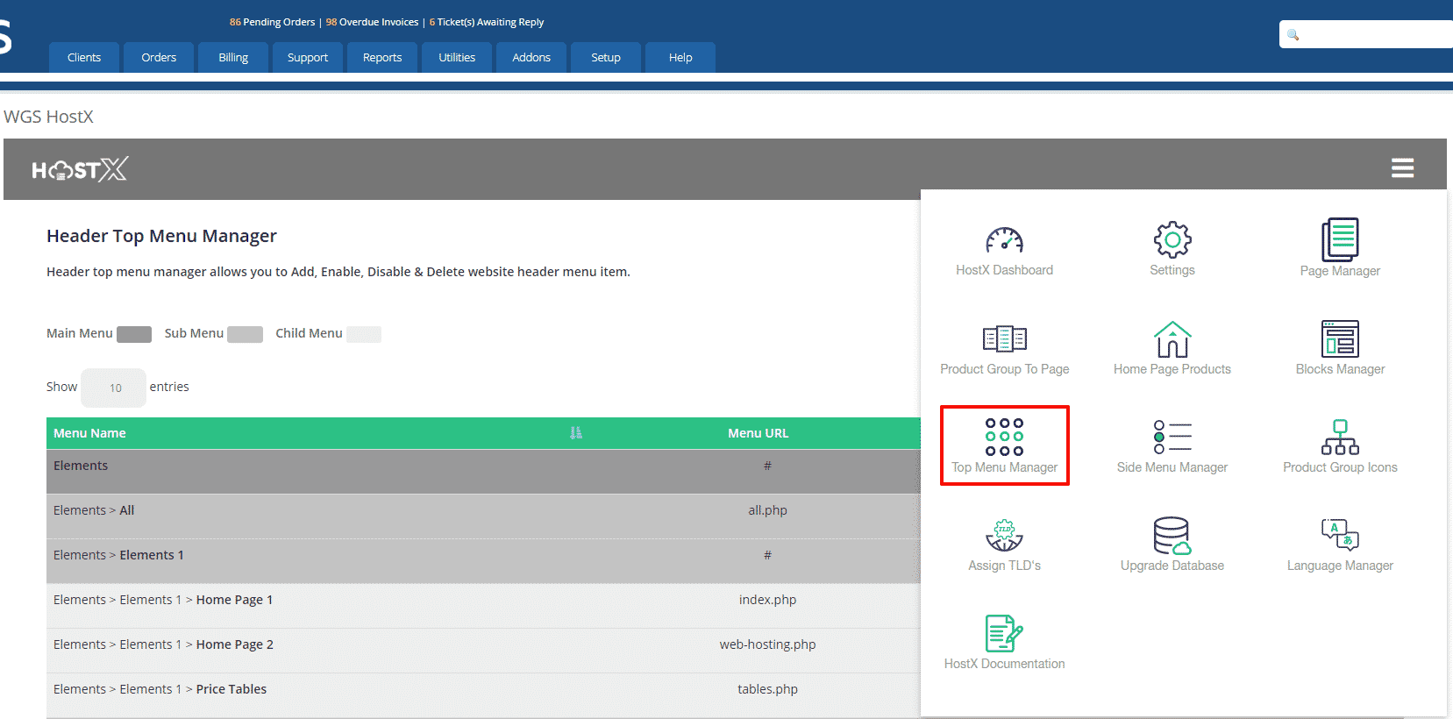Click the Main Menu gray color swatch
This screenshot has height=719, width=1453.
tap(134, 334)
